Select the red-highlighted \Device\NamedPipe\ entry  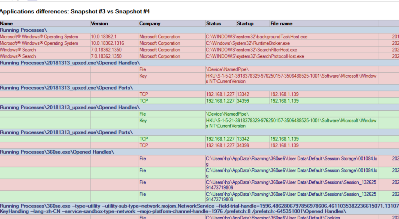coord(227,69)
